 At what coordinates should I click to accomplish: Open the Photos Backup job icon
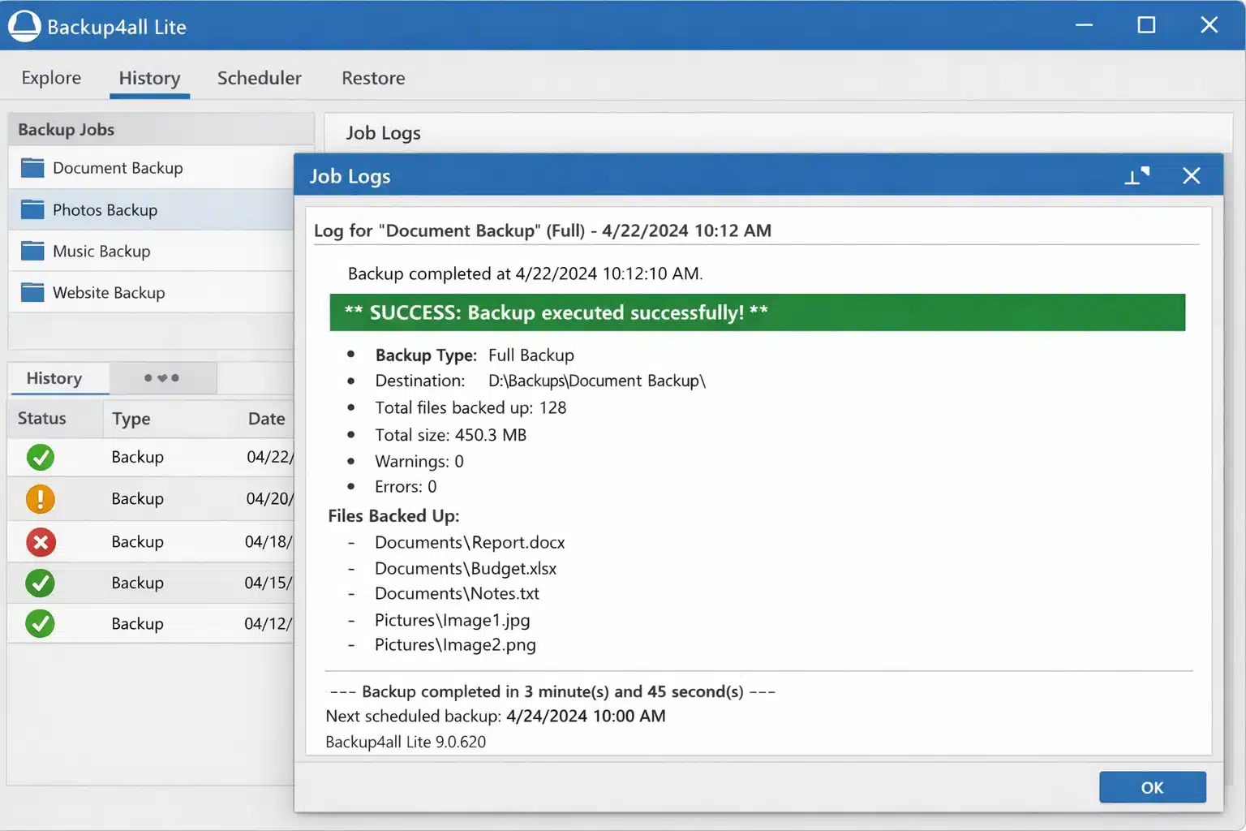coord(32,209)
